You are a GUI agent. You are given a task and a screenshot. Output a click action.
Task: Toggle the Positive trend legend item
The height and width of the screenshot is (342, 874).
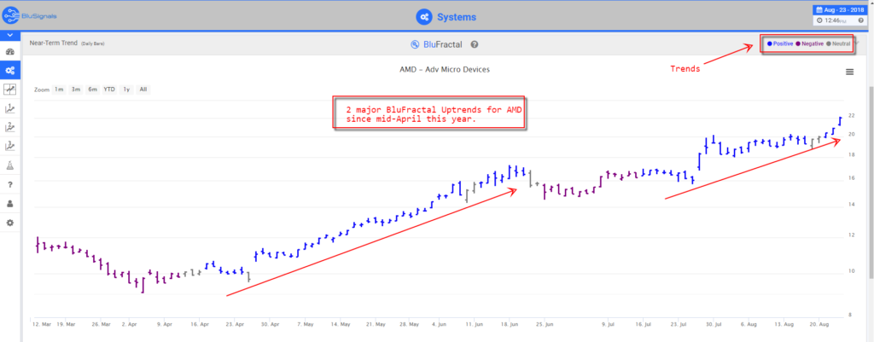point(781,43)
